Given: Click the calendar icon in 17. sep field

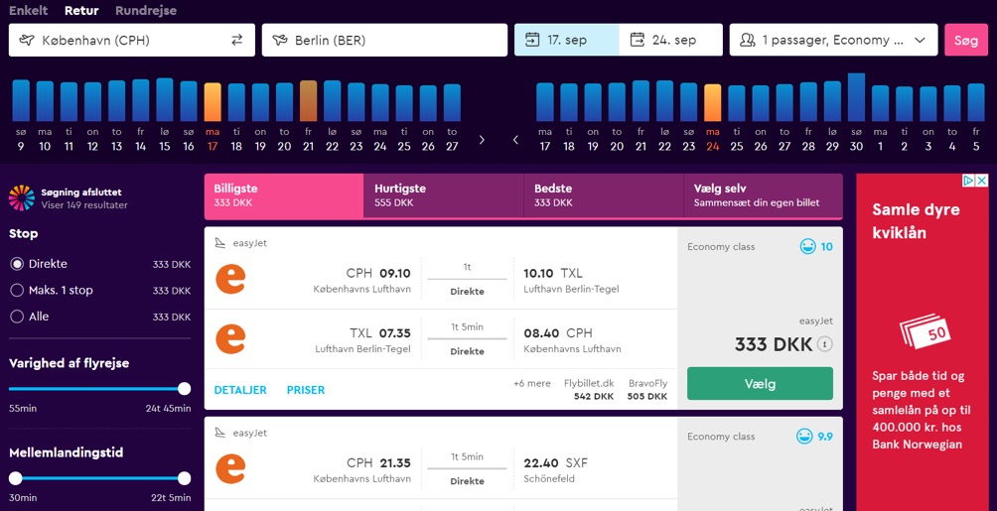Looking at the screenshot, I should click(x=532, y=40).
